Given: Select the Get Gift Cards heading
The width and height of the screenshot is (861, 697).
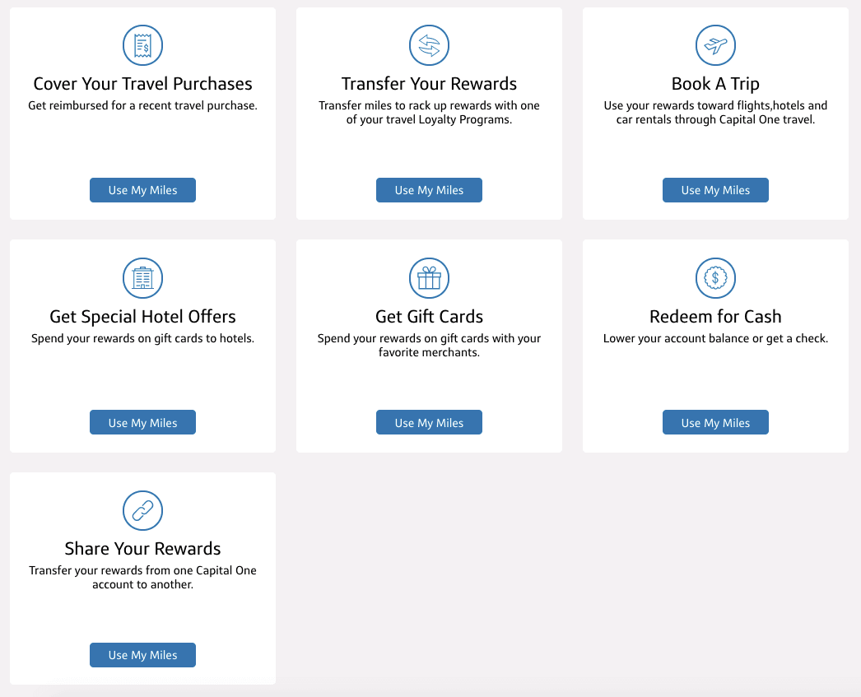Looking at the screenshot, I should [x=429, y=317].
